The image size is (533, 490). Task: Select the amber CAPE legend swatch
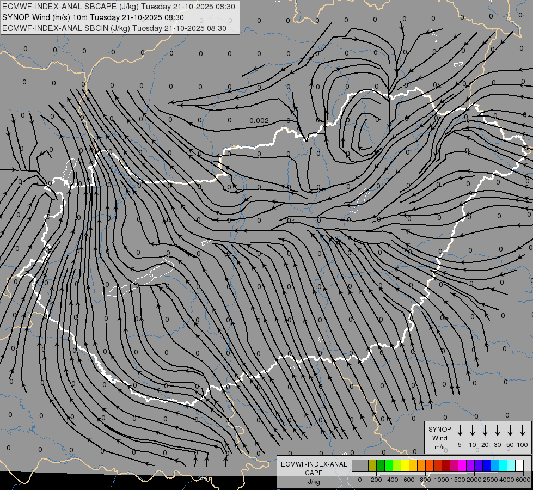pos(413,465)
